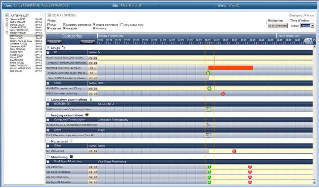This screenshot has width=319, height=188.
Task: Click the red icon on Vital Signs: Temperature row
Action: point(250,172)
